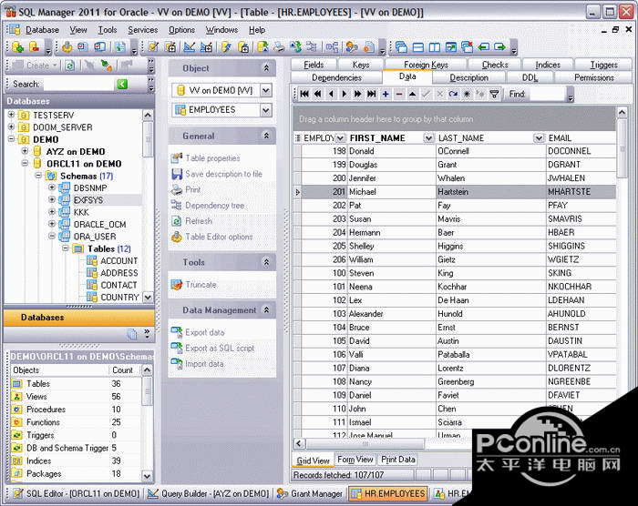
Task: Jump to last record in navigator
Action: coord(372,95)
